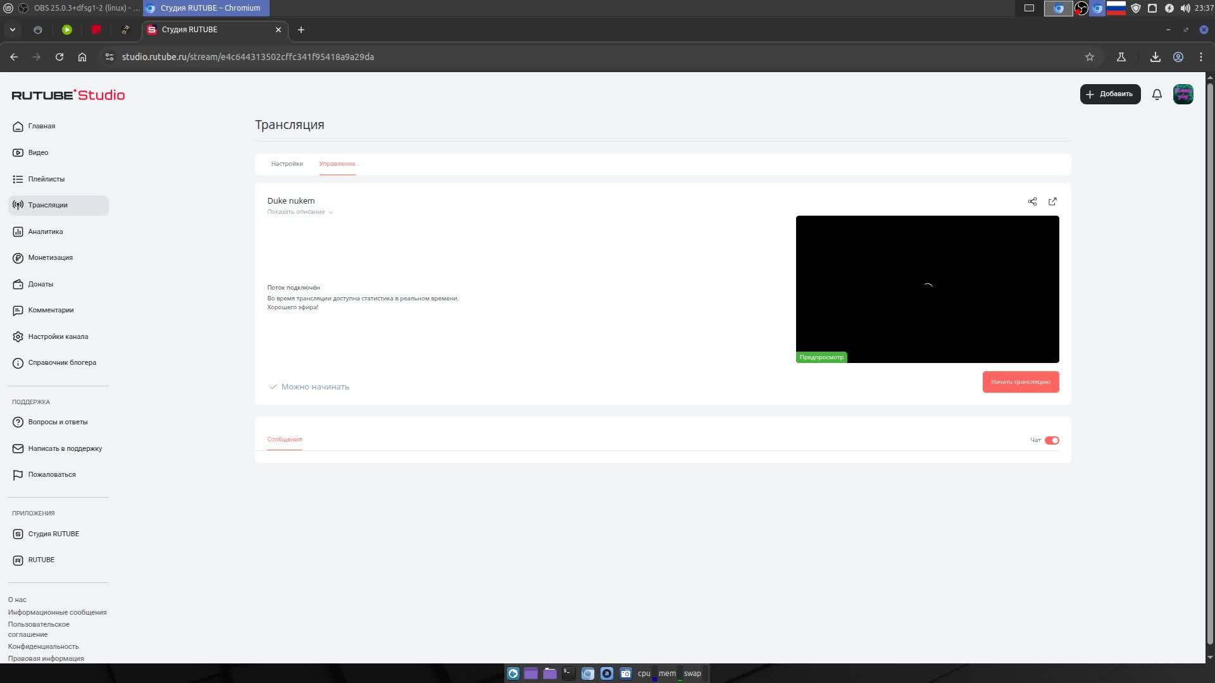
Task: Reload the page in Chromium
Action: [59, 57]
